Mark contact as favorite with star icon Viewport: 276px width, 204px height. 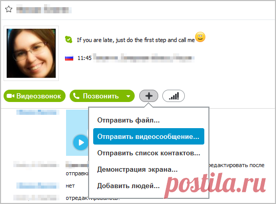coord(9,9)
